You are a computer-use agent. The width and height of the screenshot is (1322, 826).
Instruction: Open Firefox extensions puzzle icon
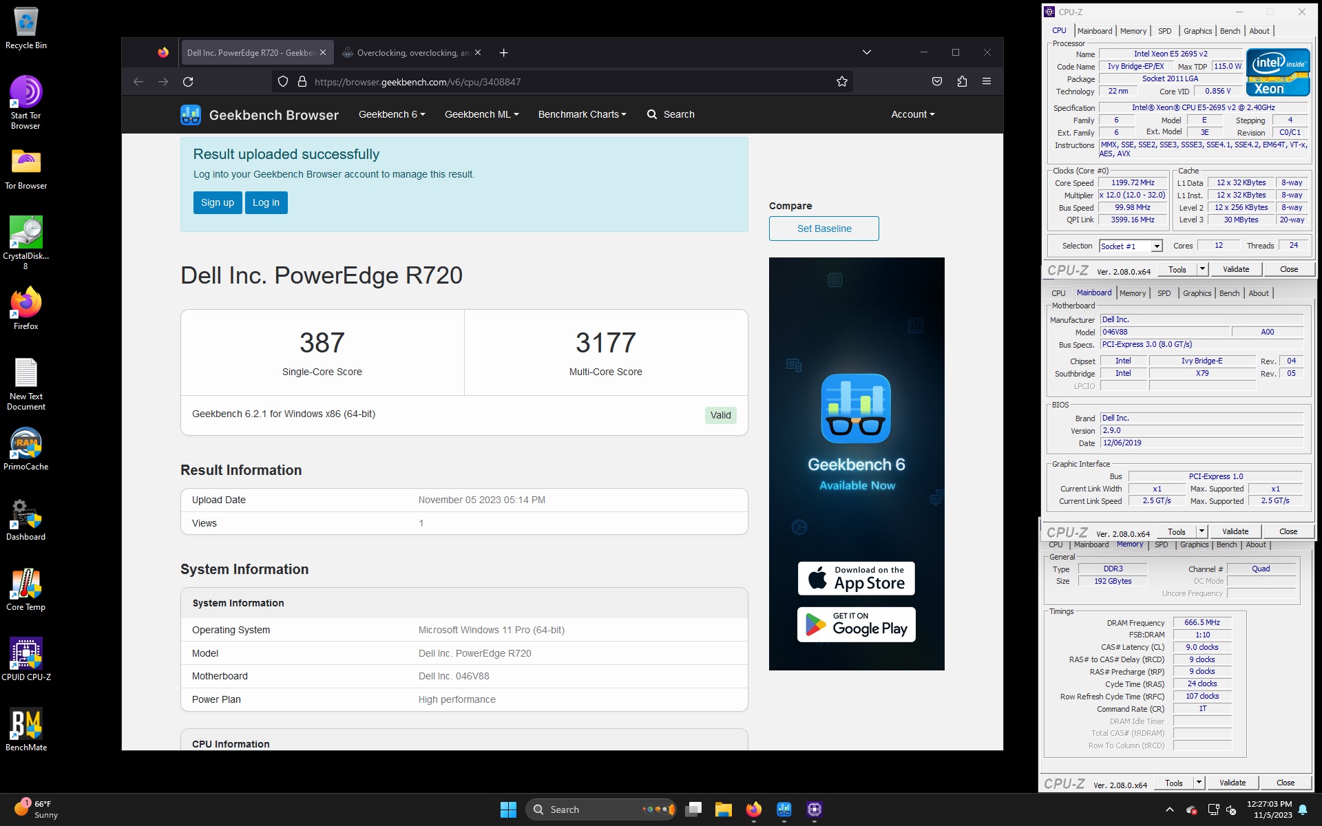[x=962, y=82]
